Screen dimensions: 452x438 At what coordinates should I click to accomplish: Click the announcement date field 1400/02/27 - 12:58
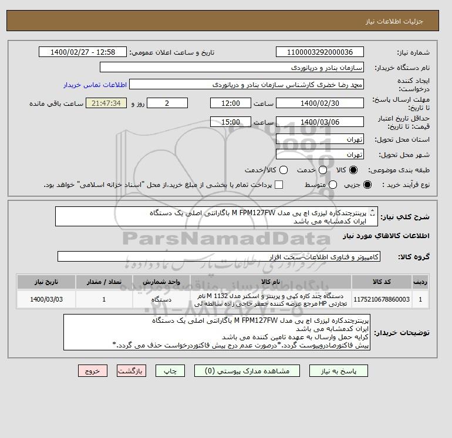[x=83, y=52]
